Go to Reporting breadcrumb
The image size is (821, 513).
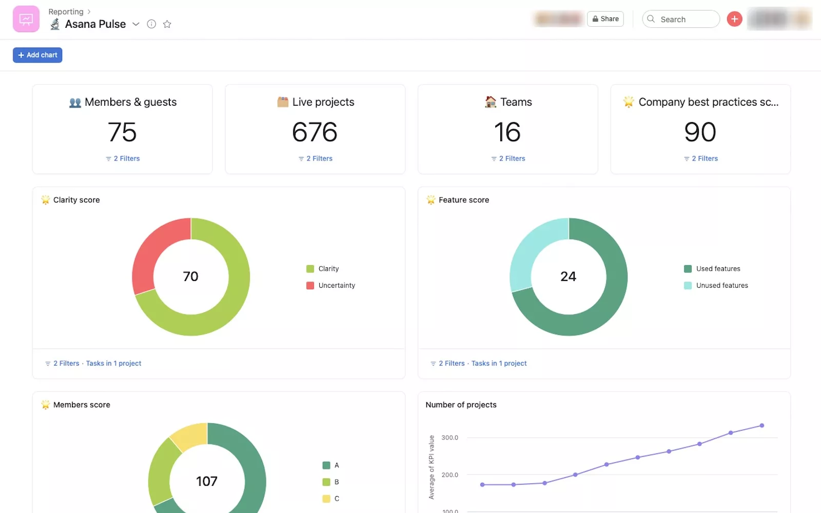(66, 12)
